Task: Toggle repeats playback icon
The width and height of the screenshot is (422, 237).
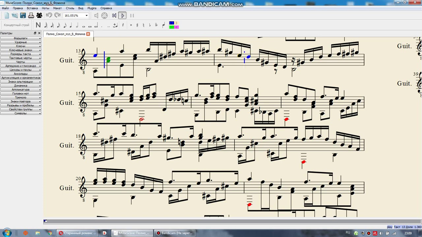Action: [x=132, y=15]
